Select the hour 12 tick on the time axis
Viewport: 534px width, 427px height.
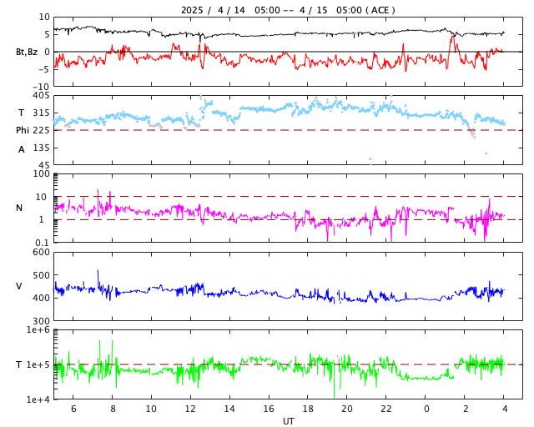190,409
